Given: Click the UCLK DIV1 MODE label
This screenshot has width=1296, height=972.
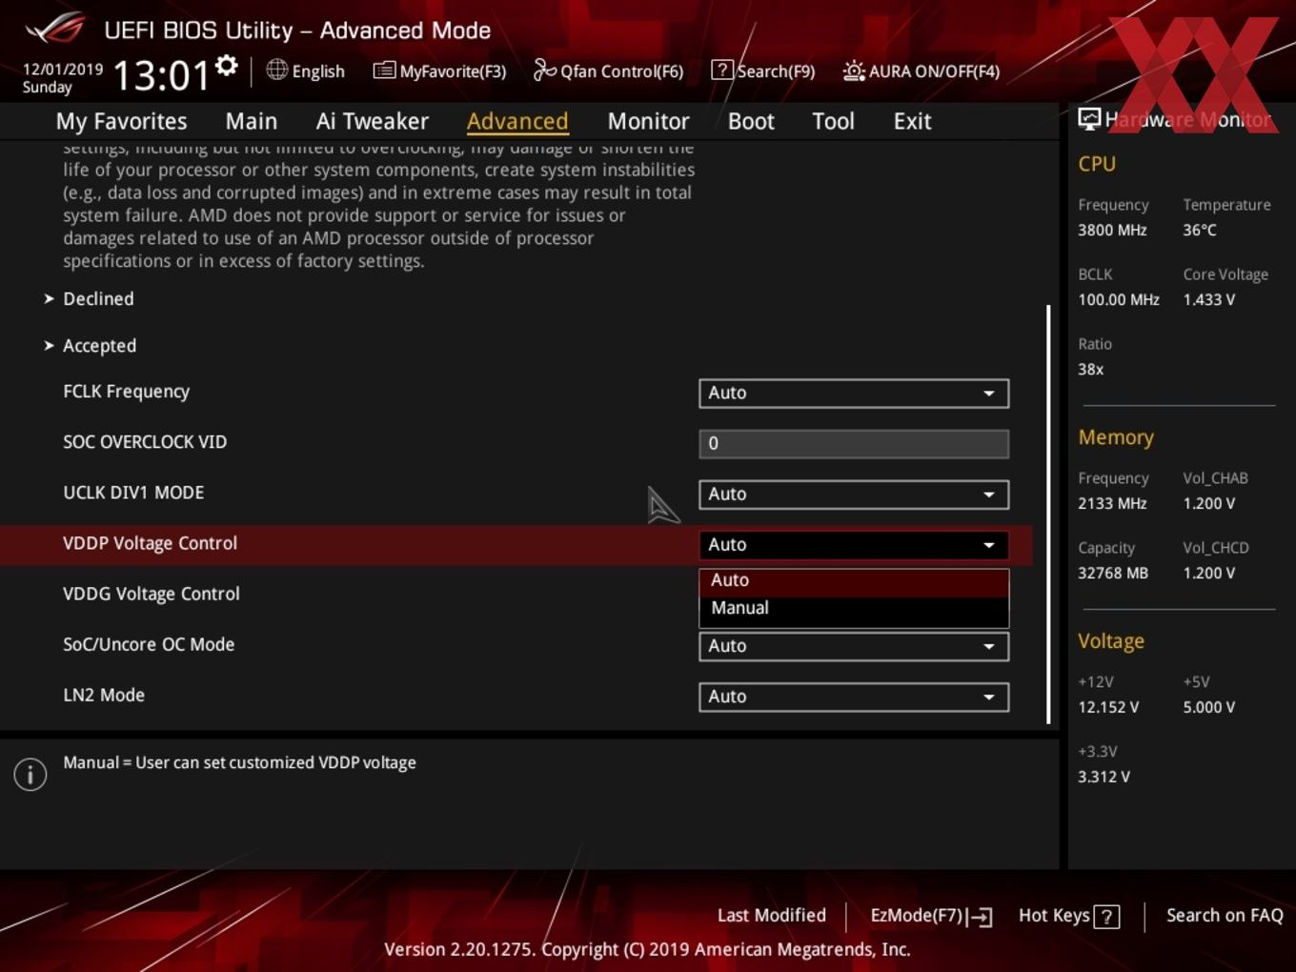Looking at the screenshot, I should click(133, 493).
